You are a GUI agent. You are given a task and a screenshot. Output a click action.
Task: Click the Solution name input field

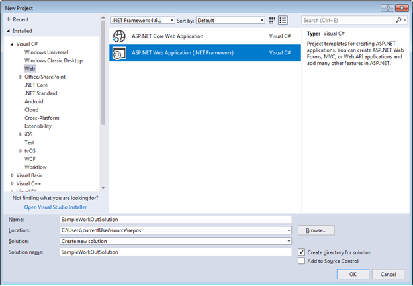coord(175,252)
